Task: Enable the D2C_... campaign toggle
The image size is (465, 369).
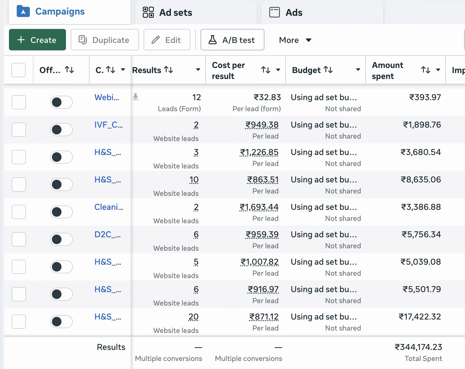Action: point(61,239)
